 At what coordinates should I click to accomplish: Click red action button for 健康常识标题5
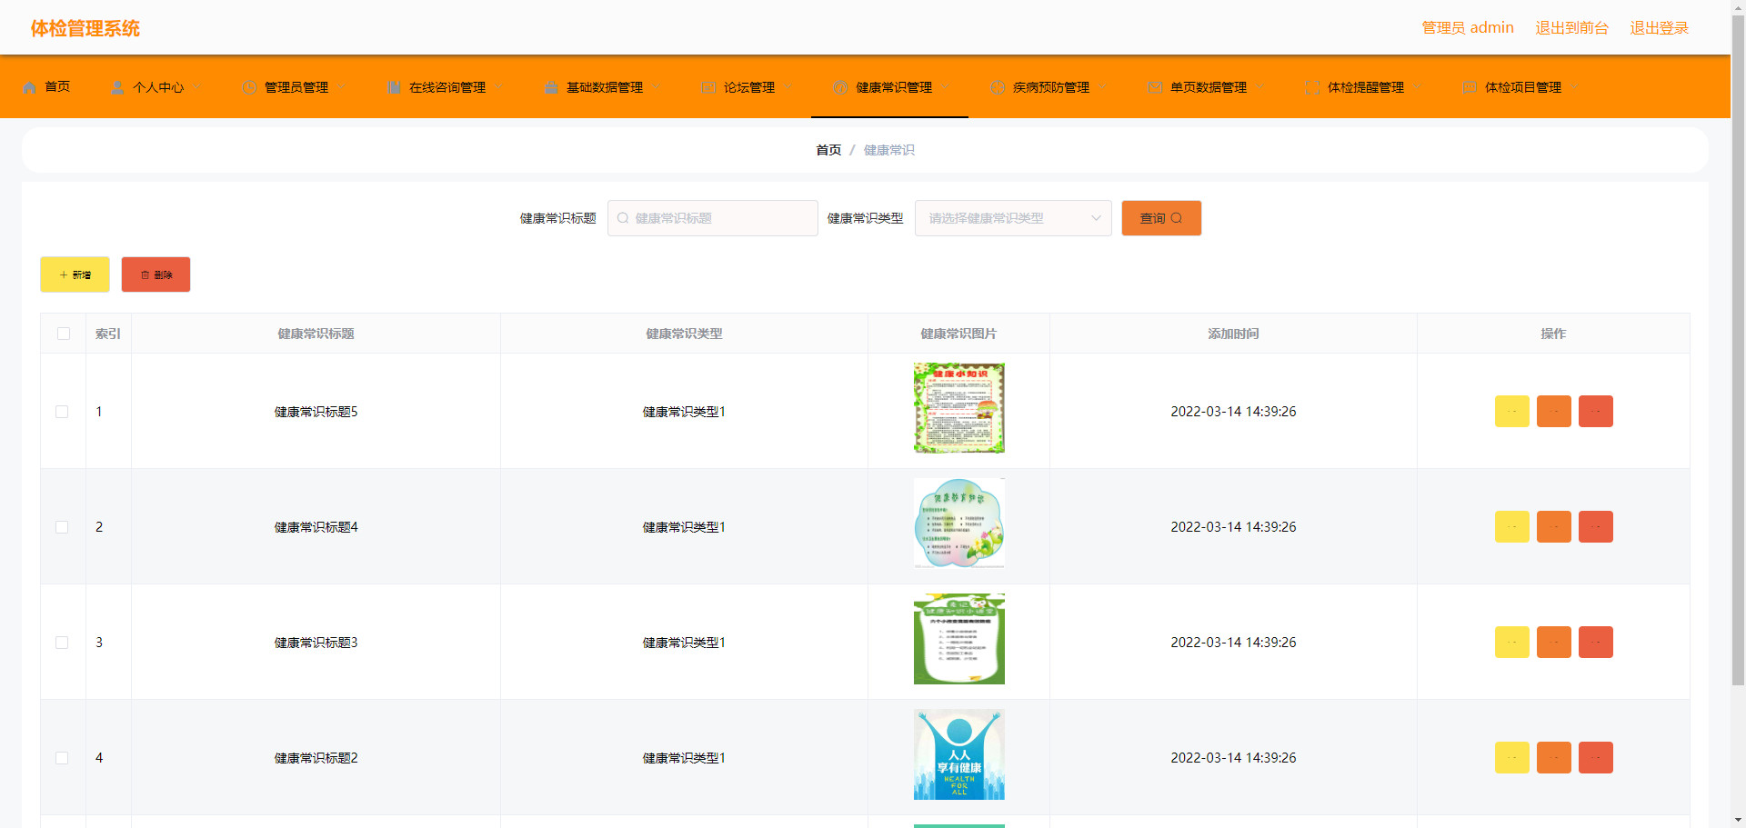1596,411
